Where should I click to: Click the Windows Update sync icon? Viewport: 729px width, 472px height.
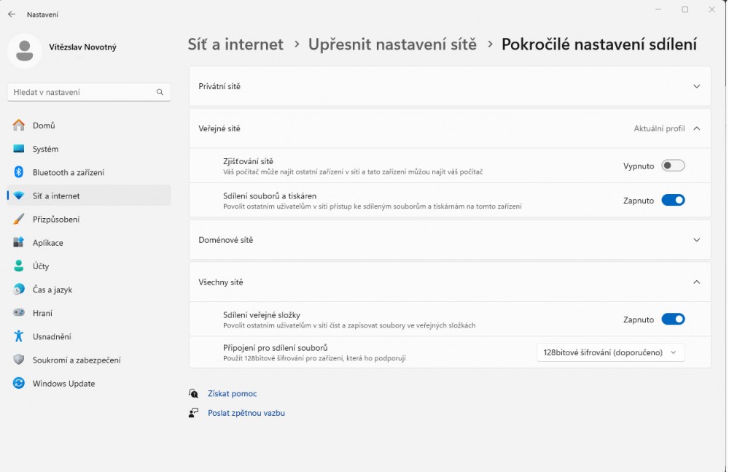(19, 384)
